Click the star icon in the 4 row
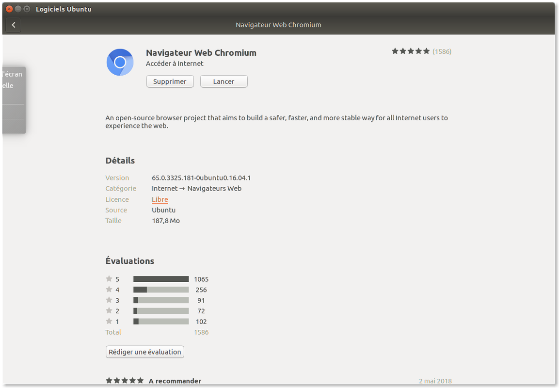Viewport: 559px width, 388px height. point(109,290)
